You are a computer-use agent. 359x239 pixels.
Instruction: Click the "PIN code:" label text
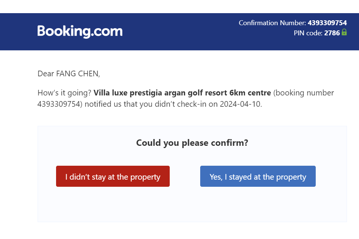point(308,33)
